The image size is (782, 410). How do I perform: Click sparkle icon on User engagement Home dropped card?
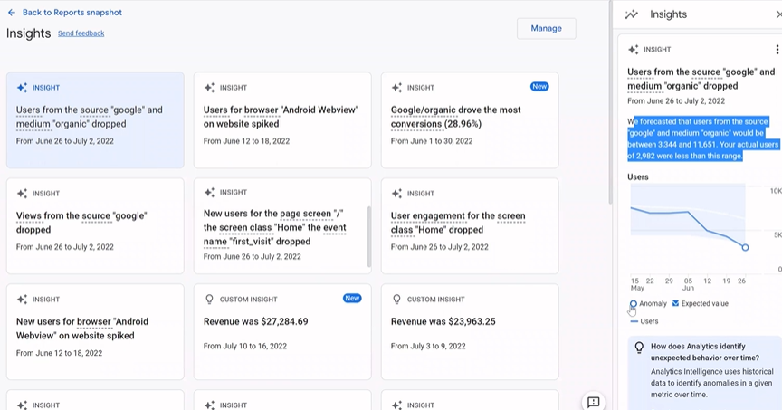pos(396,194)
